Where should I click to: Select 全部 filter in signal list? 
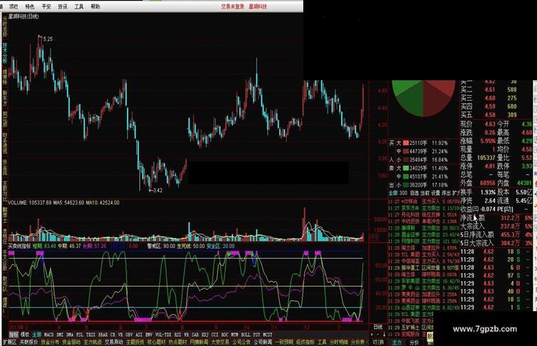(x=394, y=193)
